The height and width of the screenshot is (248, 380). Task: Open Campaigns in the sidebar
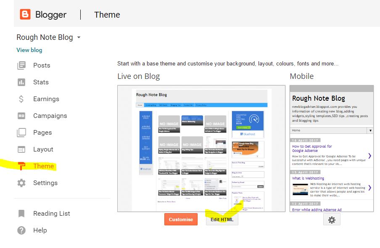pos(50,116)
